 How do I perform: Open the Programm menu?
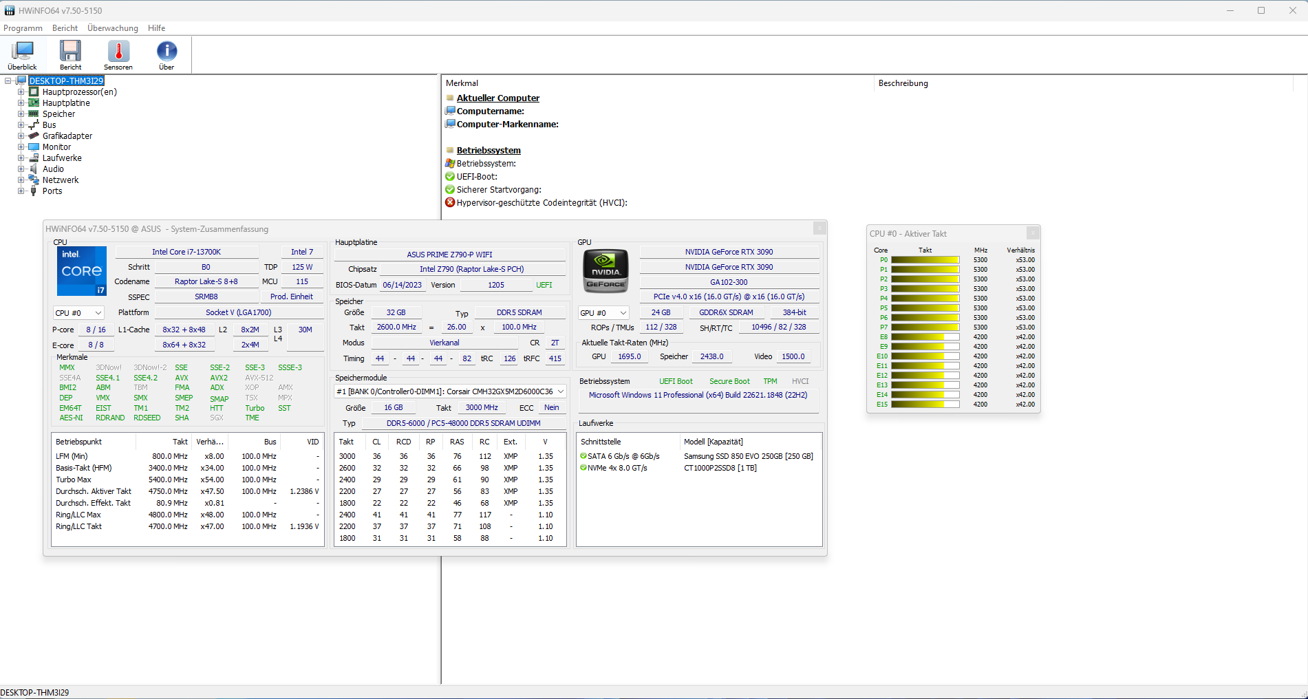pyautogui.click(x=23, y=28)
